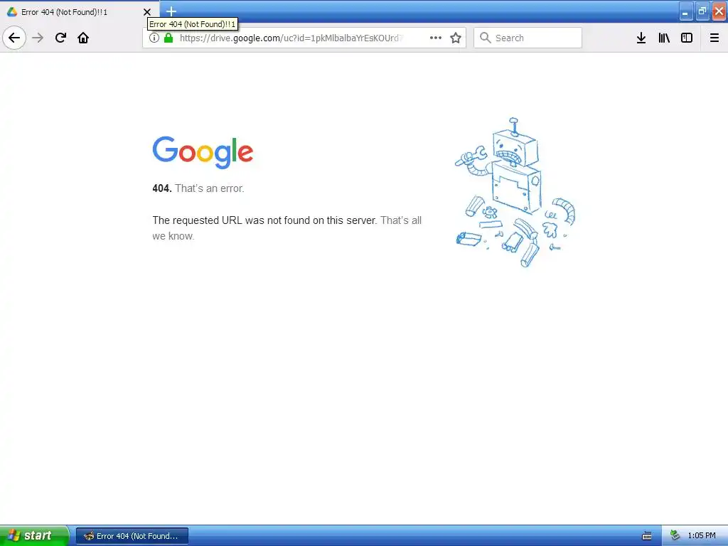Viewport: 728px width, 546px height.
Task: Show site information icon in address bar
Action: pos(154,38)
